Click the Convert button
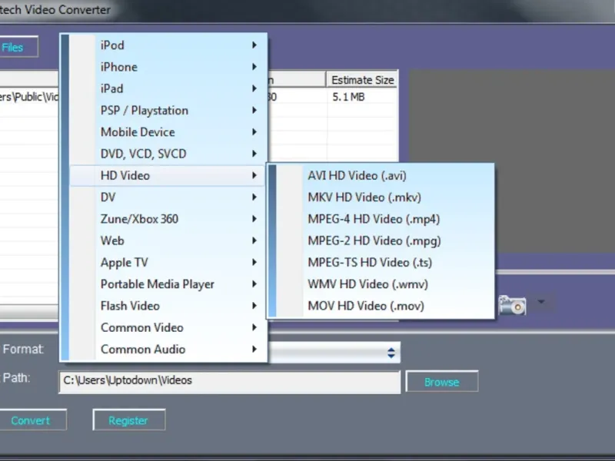The width and height of the screenshot is (615, 461). (32, 420)
